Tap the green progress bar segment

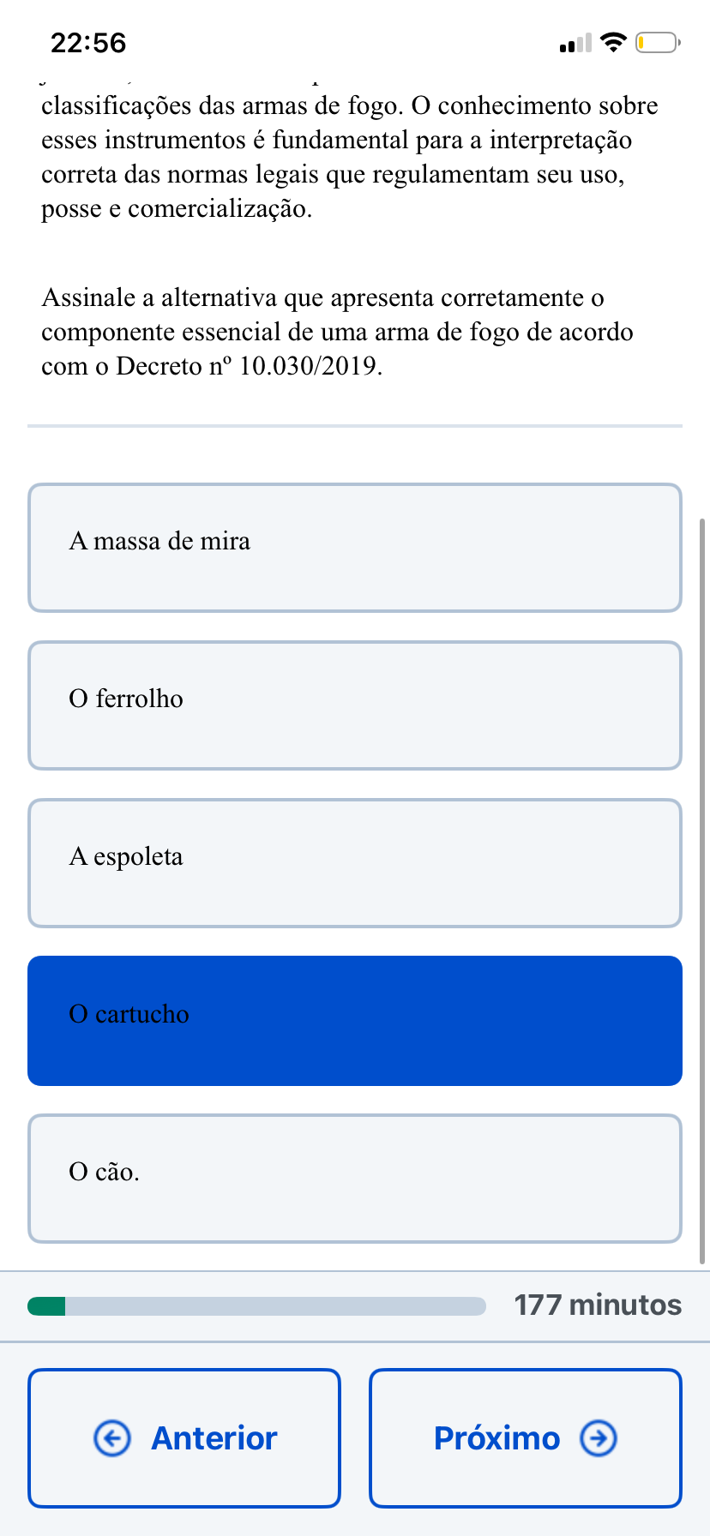[x=46, y=1306]
